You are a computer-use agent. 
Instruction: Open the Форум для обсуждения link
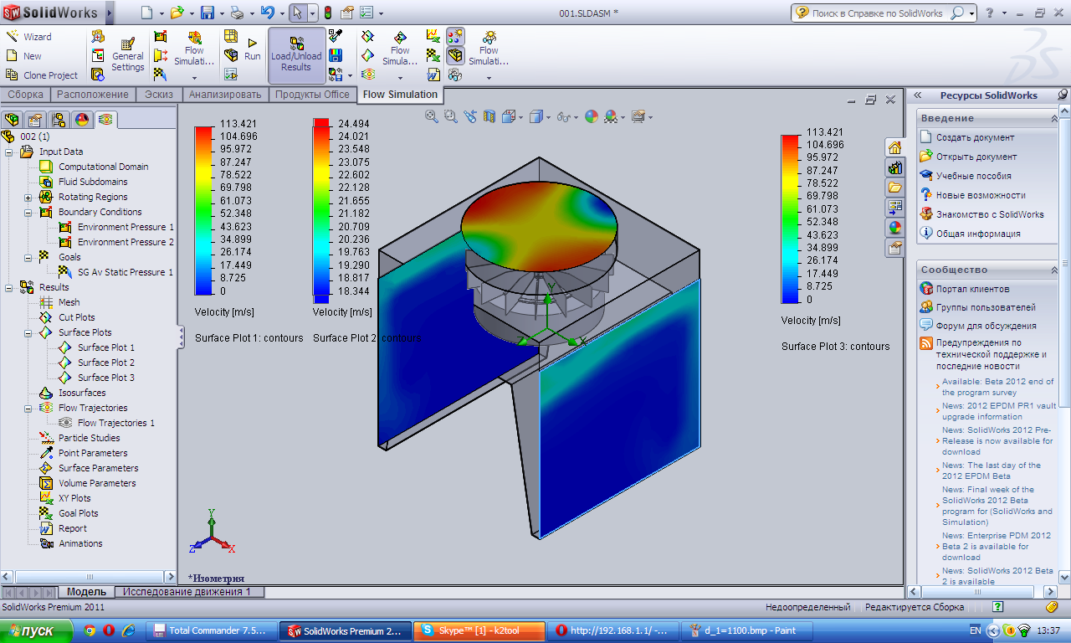click(986, 326)
